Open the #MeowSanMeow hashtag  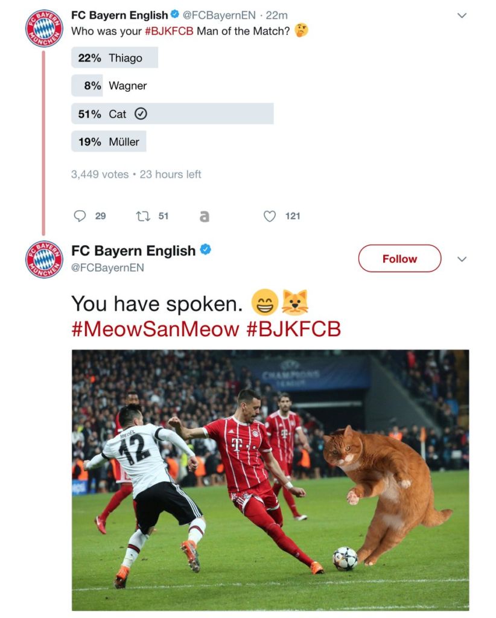[155, 329]
